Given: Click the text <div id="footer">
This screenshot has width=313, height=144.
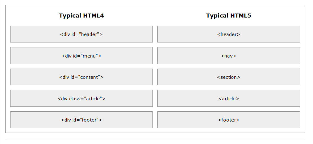Looking at the screenshot, I should point(81,120).
